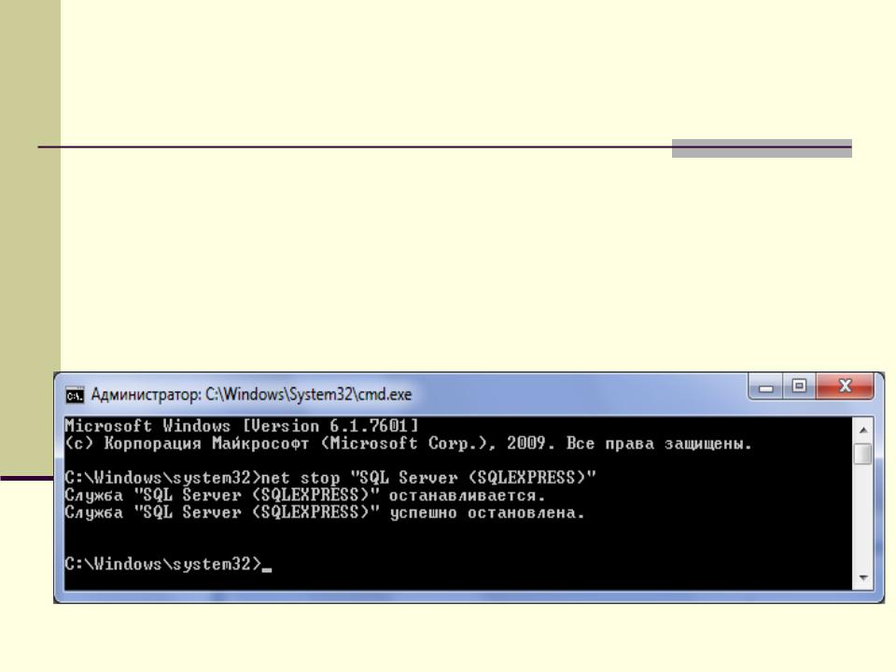Click the line ending with 'останавливается.'
This screenshot has width=896, height=672.
point(305,495)
